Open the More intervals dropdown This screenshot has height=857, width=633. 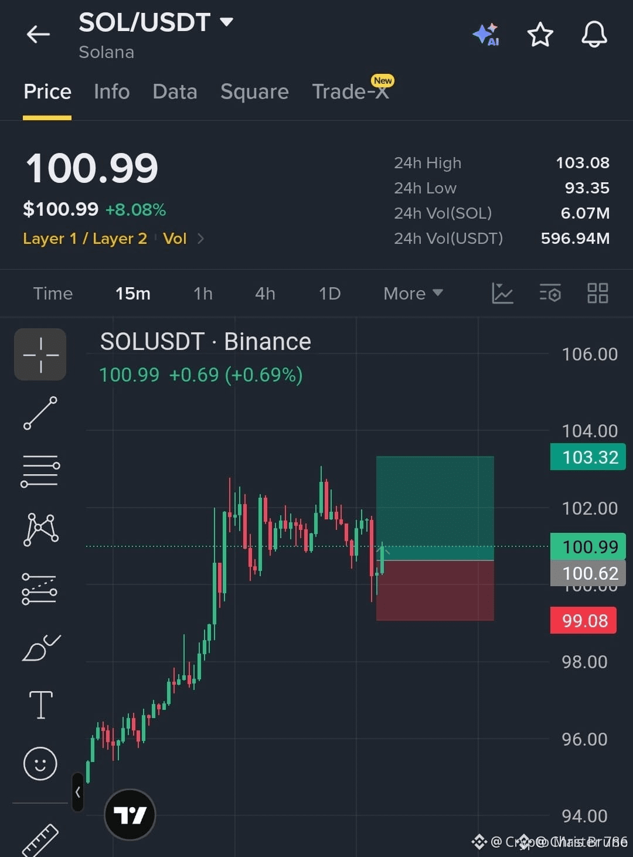coord(413,293)
